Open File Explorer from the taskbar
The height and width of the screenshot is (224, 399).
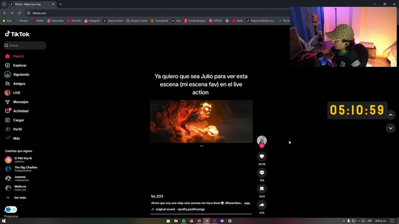[x=176, y=221]
